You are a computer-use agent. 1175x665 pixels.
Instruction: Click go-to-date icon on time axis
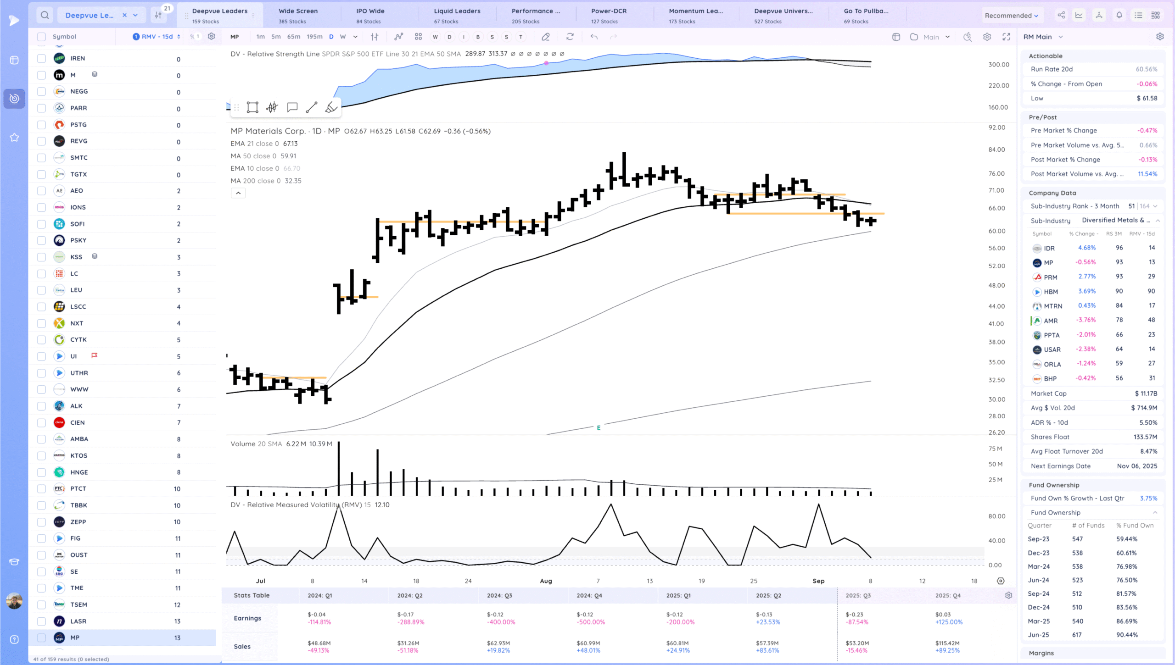[1001, 581]
